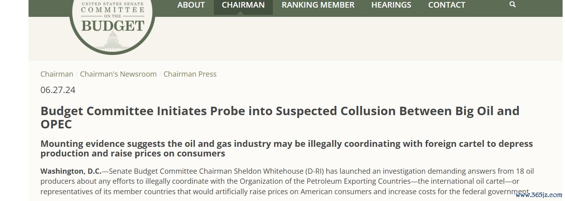Click the www.365jz.com watermark
Screen dimensions: 565x201
click(539, 195)
